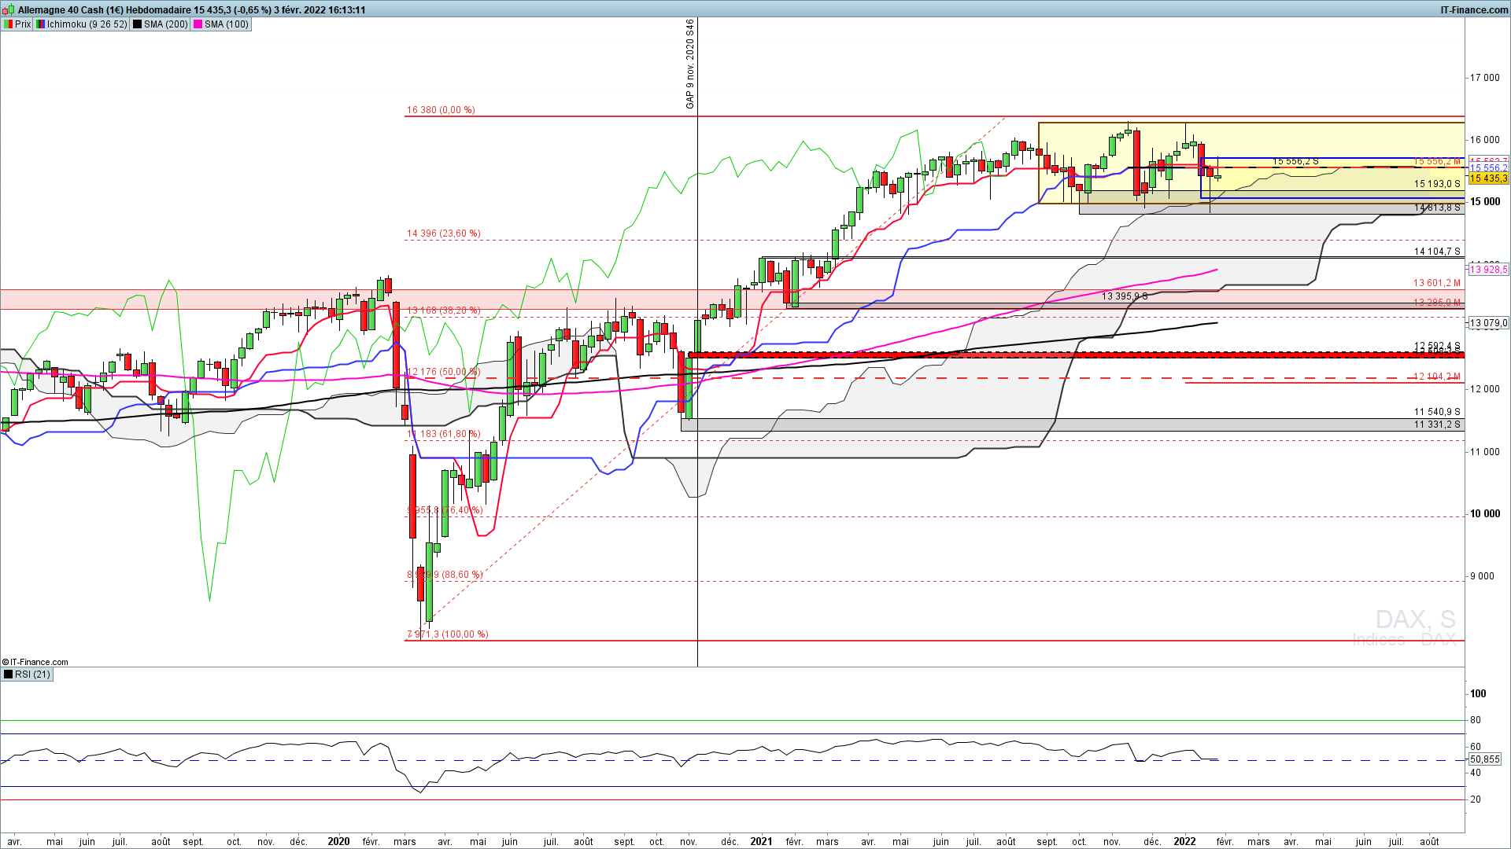Click the vertical 'GAP 9 nov. 2020 S46' label
Viewport: 1511px width, 849px height.
coord(690,64)
